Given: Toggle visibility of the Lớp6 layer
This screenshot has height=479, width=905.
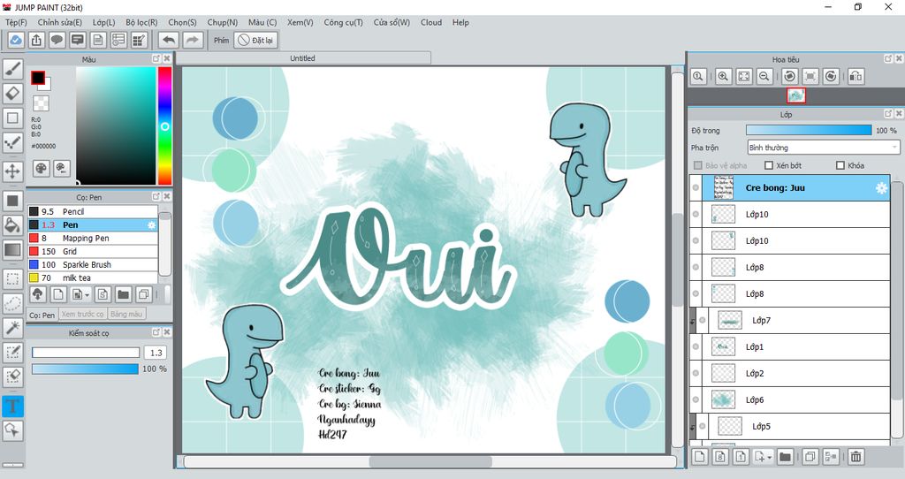Looking at the screenshot, I should [696, 400].
